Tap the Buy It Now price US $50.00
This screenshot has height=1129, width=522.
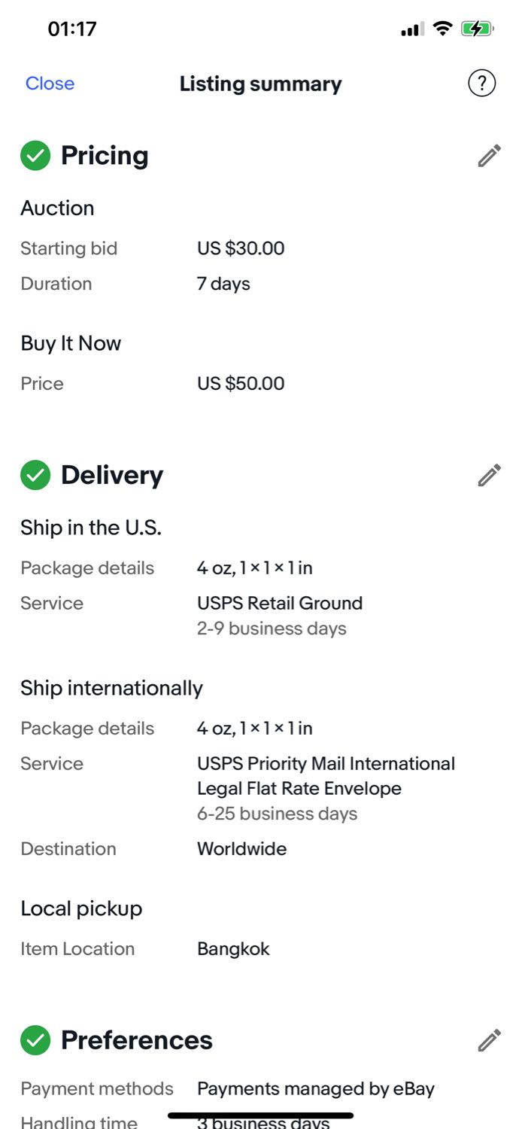(x=241, y=383)
